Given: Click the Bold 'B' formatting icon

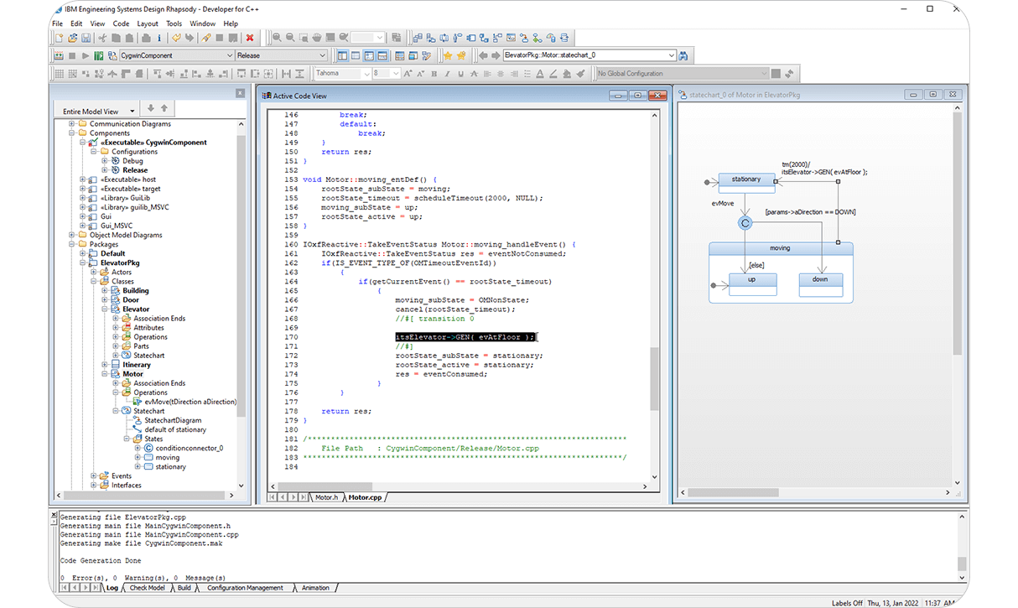Looking at the screenshot, I should [434, 74].
